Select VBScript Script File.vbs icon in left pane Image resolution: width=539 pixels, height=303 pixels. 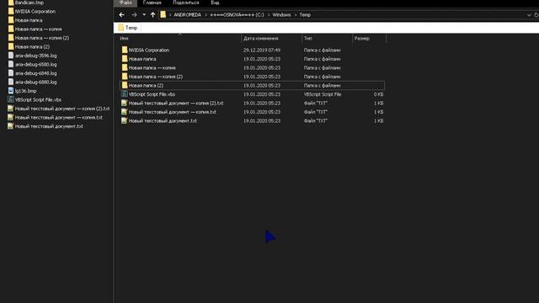click(x=11, y=99)
